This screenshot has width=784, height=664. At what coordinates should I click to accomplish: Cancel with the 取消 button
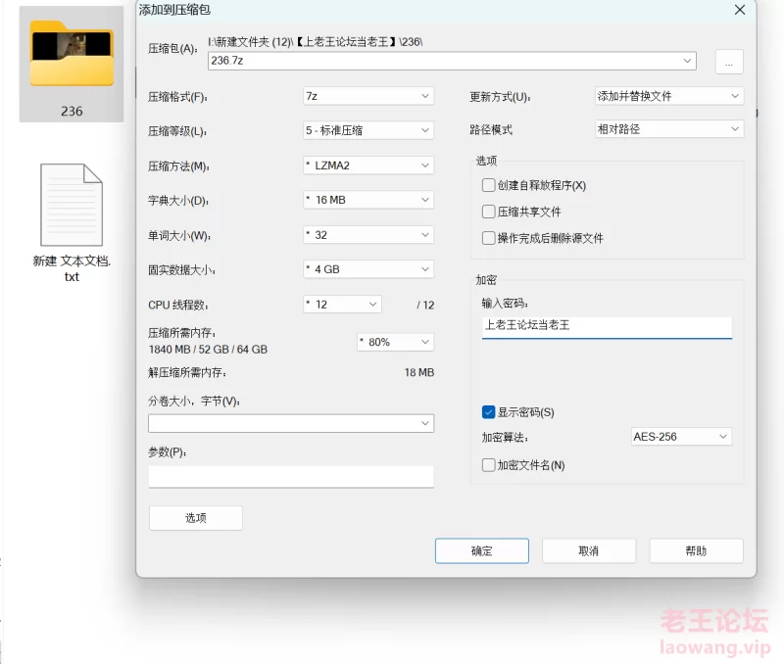coord(589,551)
